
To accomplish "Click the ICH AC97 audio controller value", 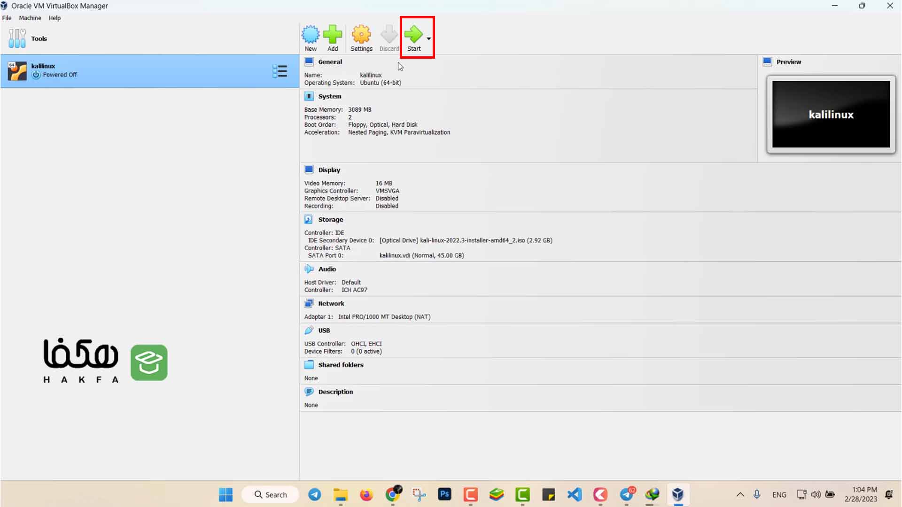I will pyautogui.click(x=354, y=290).
